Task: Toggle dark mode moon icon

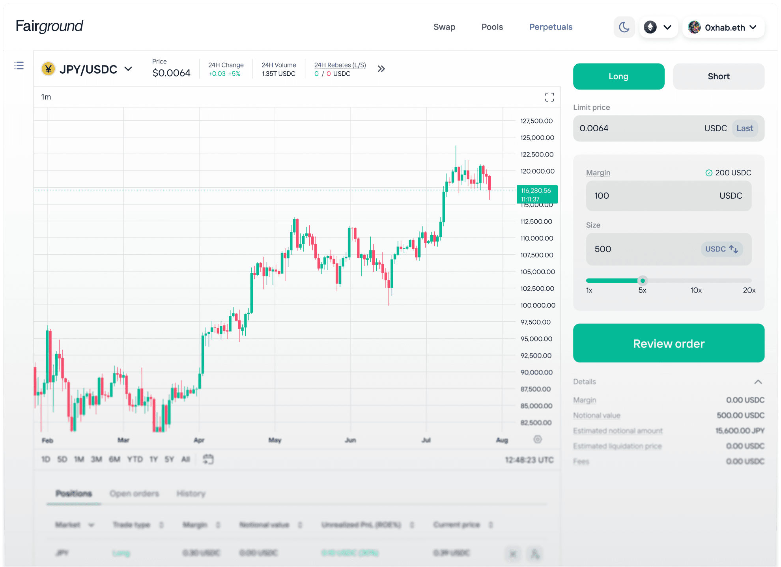Action: coord(624,27)
